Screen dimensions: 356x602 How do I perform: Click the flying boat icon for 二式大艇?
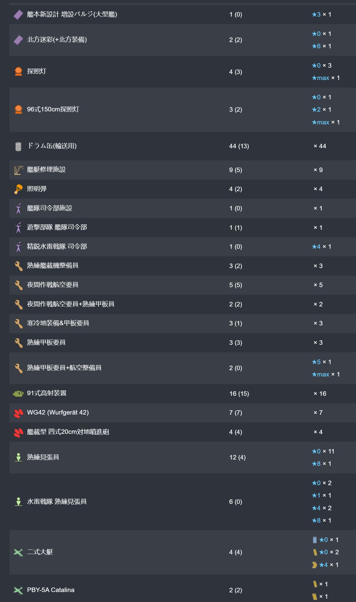point(18,552)
